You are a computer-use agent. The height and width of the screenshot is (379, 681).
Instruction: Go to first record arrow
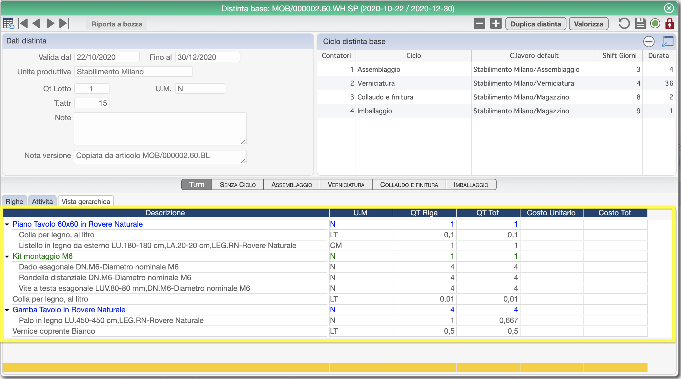click(x=23, y=24)
